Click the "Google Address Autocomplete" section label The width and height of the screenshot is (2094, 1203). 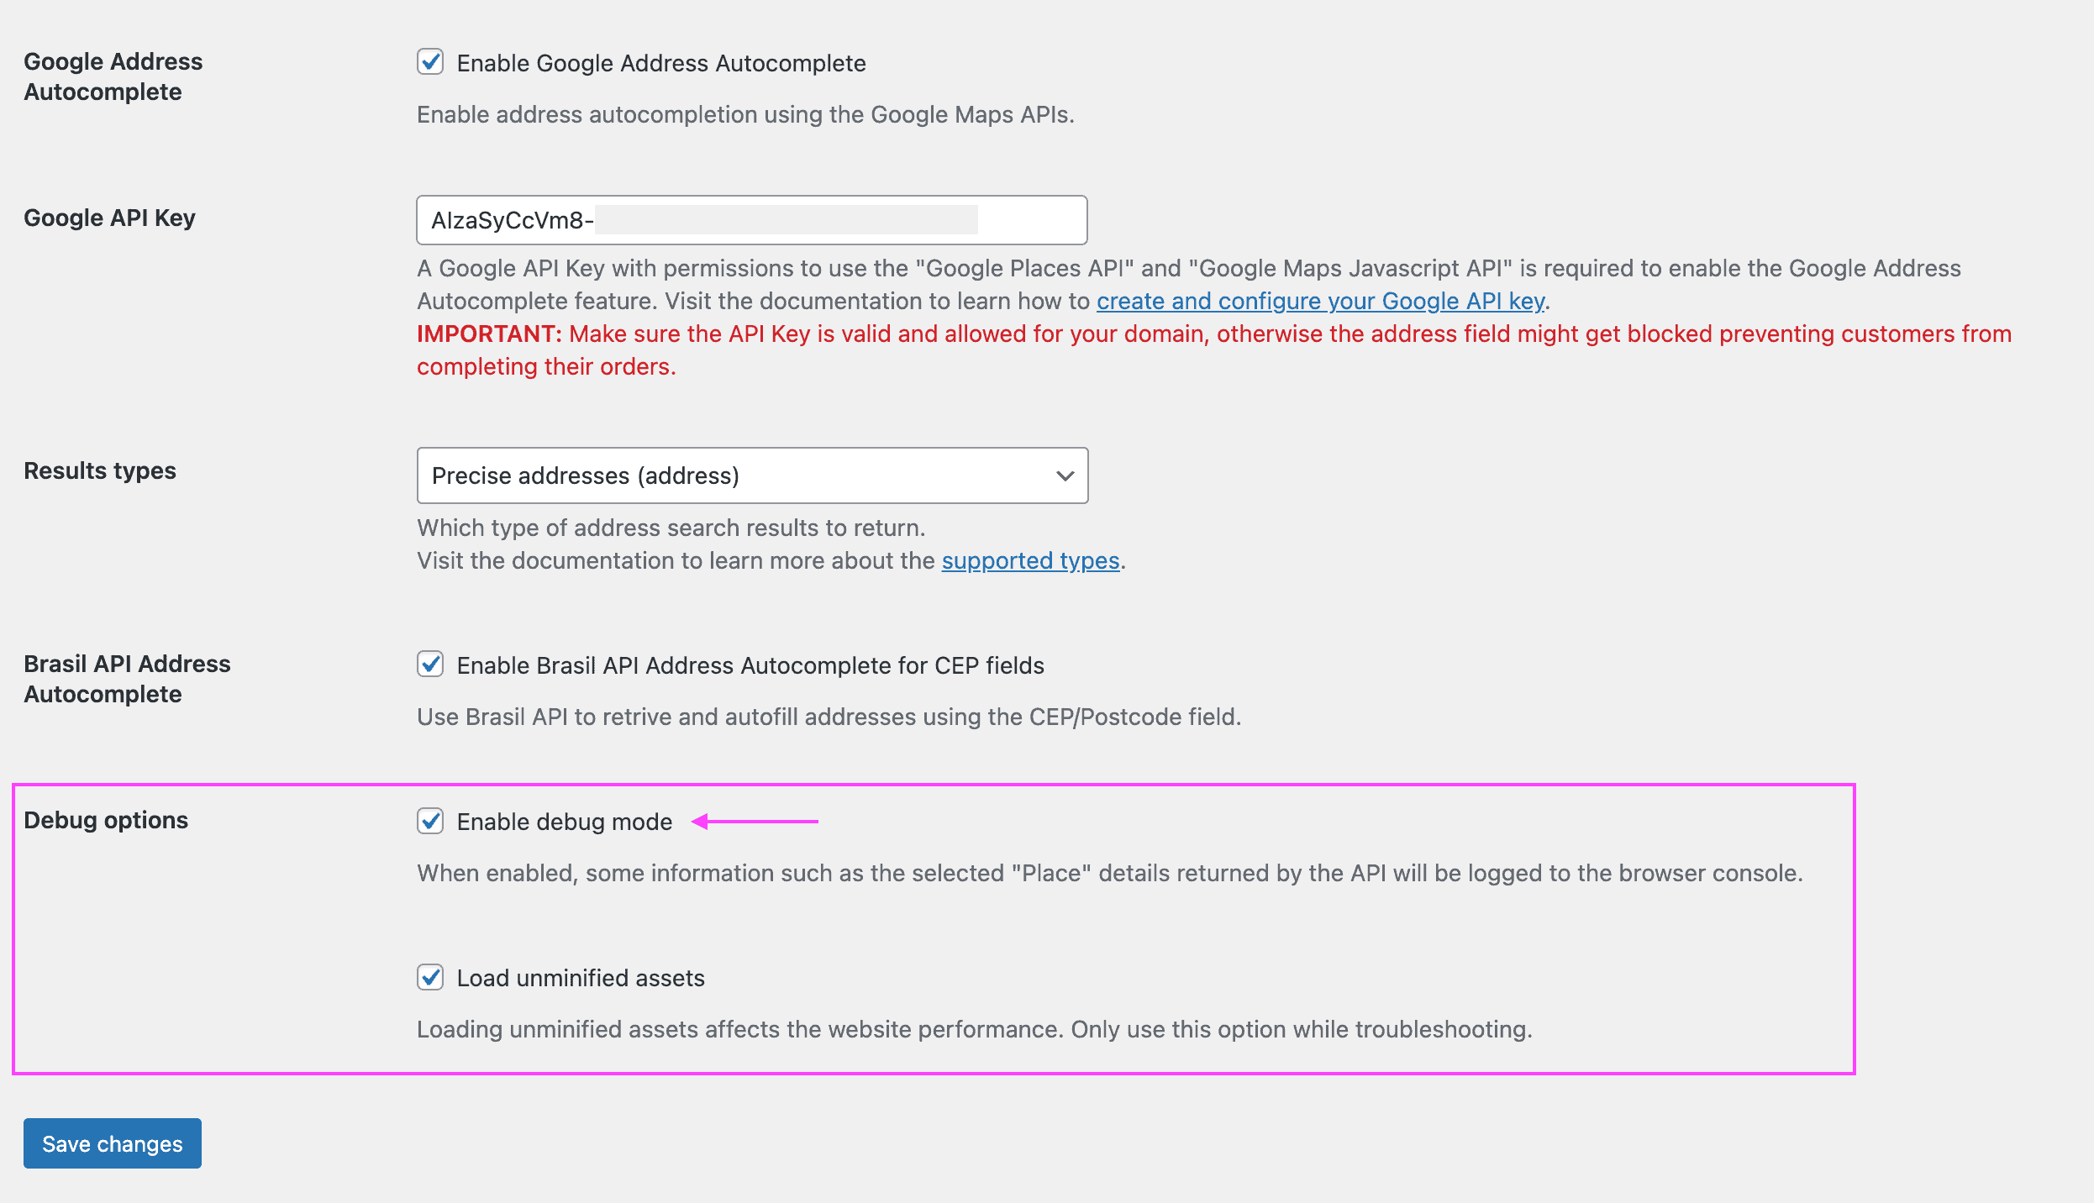pyautogui.click(x=113, y=76)
